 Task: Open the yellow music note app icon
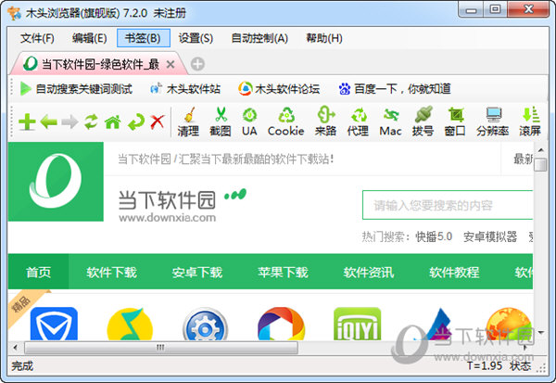(x=130, y=324)
